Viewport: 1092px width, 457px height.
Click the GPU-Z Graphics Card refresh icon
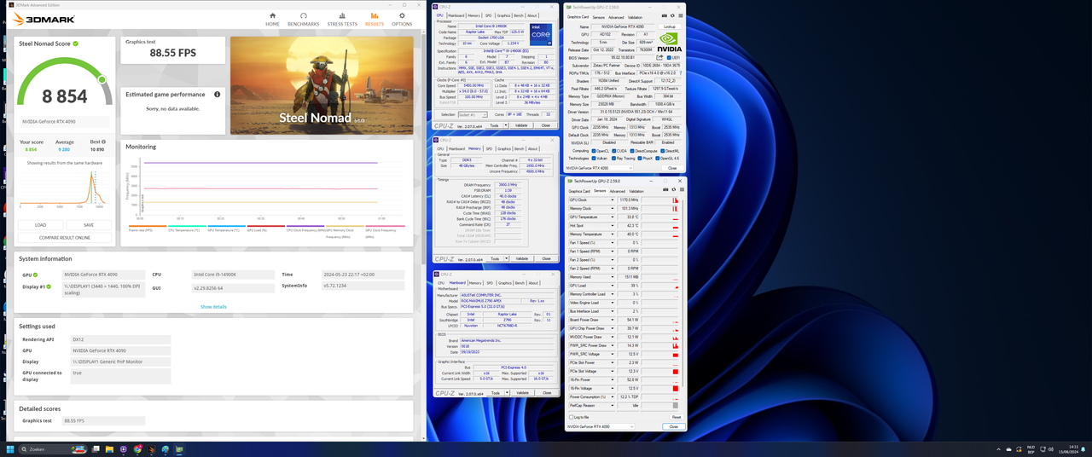pos(672,16)
